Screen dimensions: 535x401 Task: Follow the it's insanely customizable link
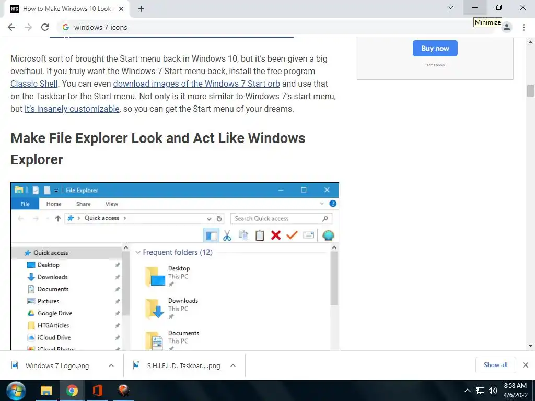point(72,109)
